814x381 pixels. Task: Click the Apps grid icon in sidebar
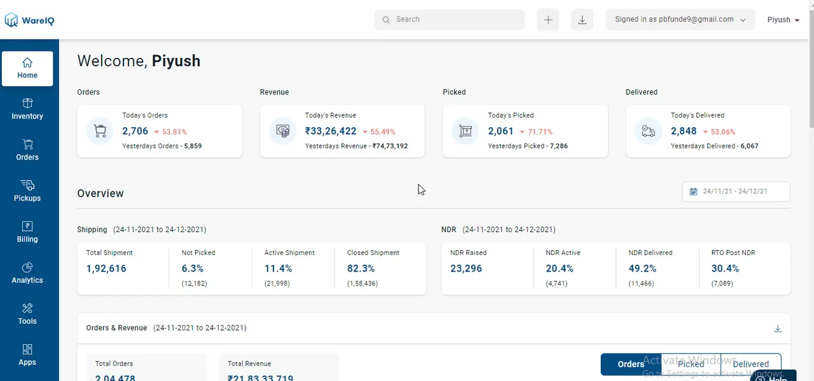[x=27, y=349]
